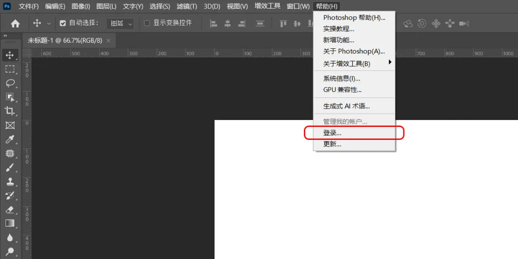Open the tool preset picker arrow

pyautogui.click(x=49, y=23)
